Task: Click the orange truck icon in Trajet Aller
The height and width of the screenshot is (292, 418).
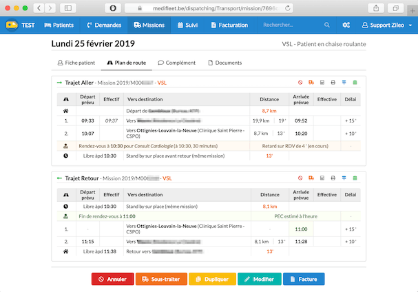Action: click(311, 83)
